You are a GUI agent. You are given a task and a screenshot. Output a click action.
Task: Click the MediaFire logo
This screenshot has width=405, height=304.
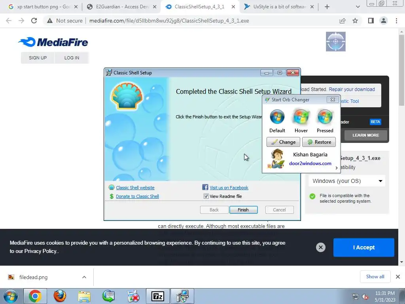pos(53,42)
